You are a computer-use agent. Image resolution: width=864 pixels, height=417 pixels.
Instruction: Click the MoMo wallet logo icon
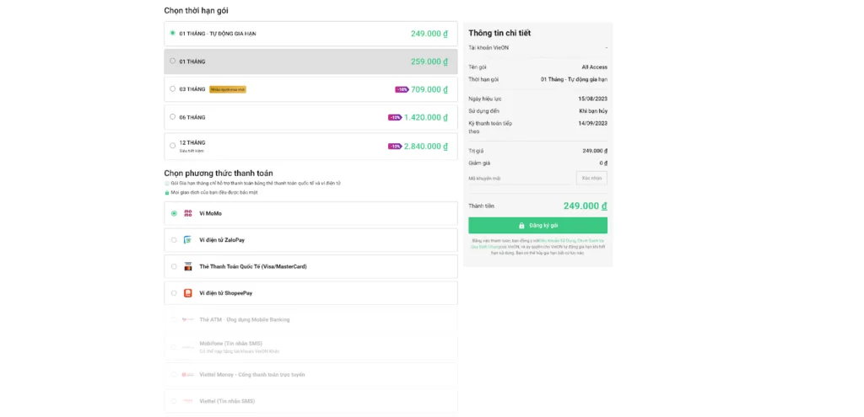click(187, 213)
